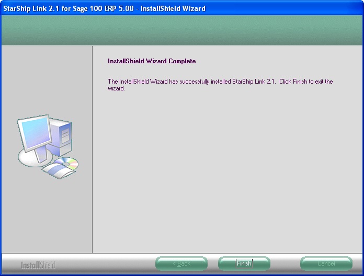Click the Finish button to exit wizard
The image size is (364, 276).
pyautogui.click(x=244, y=263)
